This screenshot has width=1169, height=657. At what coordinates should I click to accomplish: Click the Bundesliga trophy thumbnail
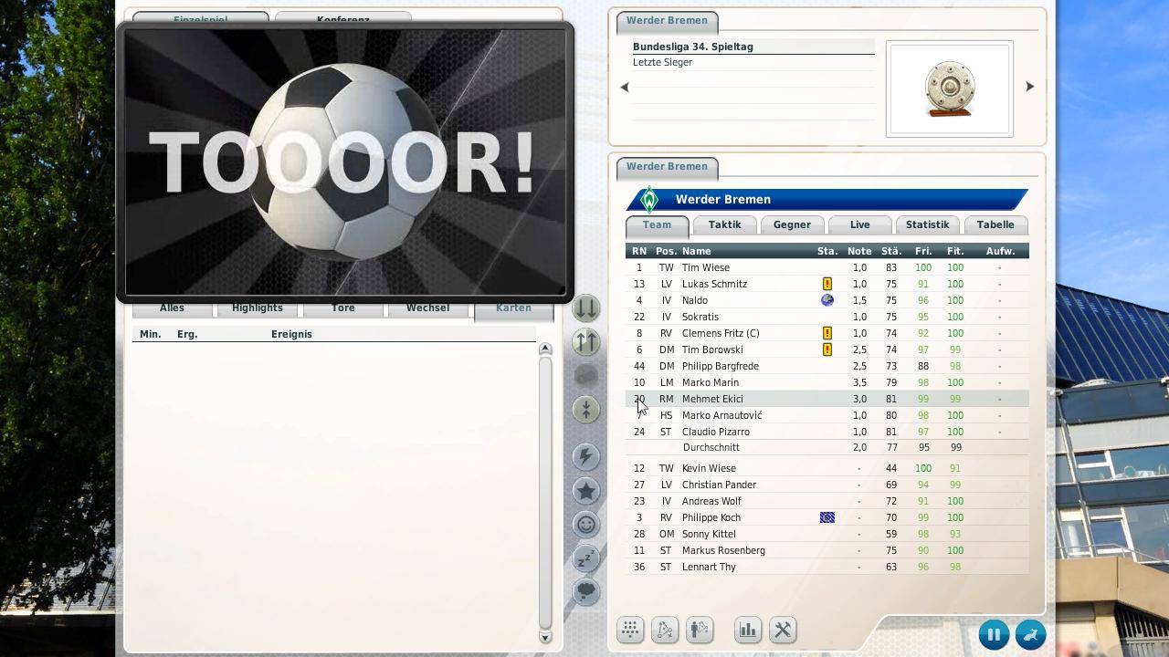pyautogui.click(x=950, y=89)
